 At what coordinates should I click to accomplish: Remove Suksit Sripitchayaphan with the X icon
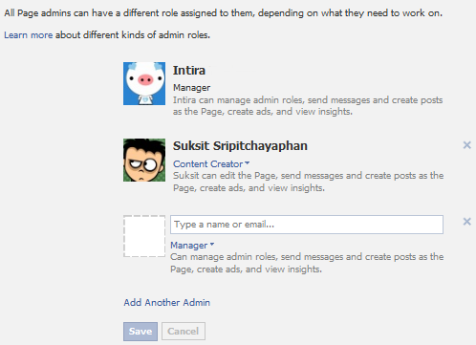point(466,145)
